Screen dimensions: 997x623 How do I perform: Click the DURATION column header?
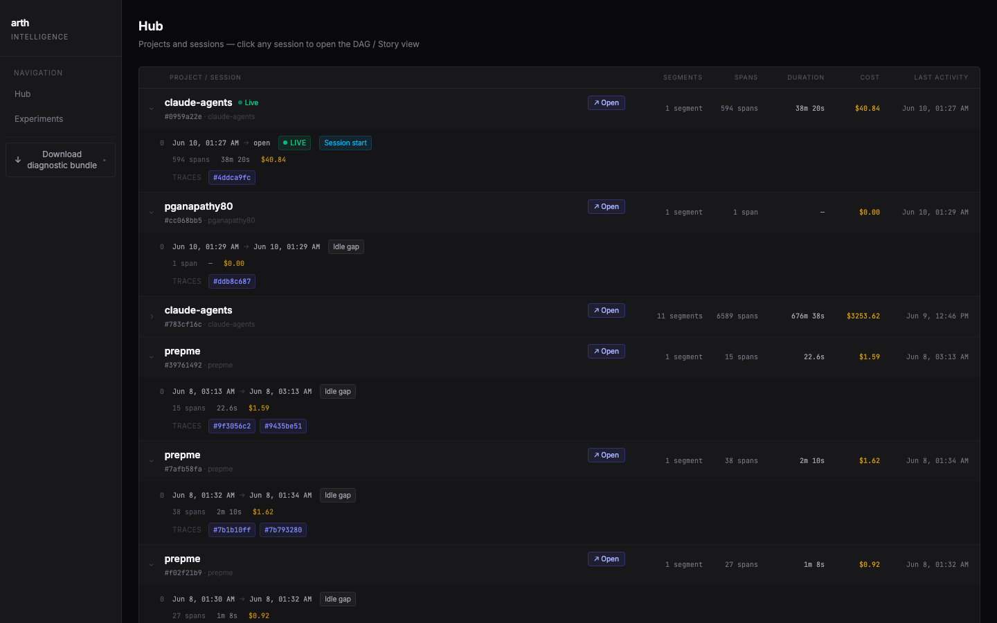(x=805, y=78)
